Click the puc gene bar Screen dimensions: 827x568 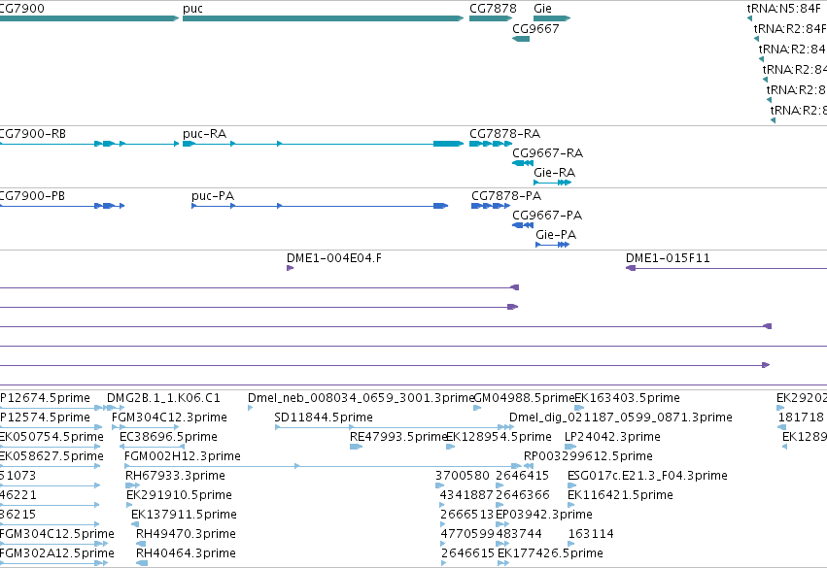pyautogui.click(x=323, y=18)
